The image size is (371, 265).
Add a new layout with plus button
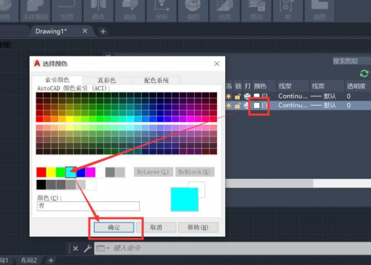(51, 261)
